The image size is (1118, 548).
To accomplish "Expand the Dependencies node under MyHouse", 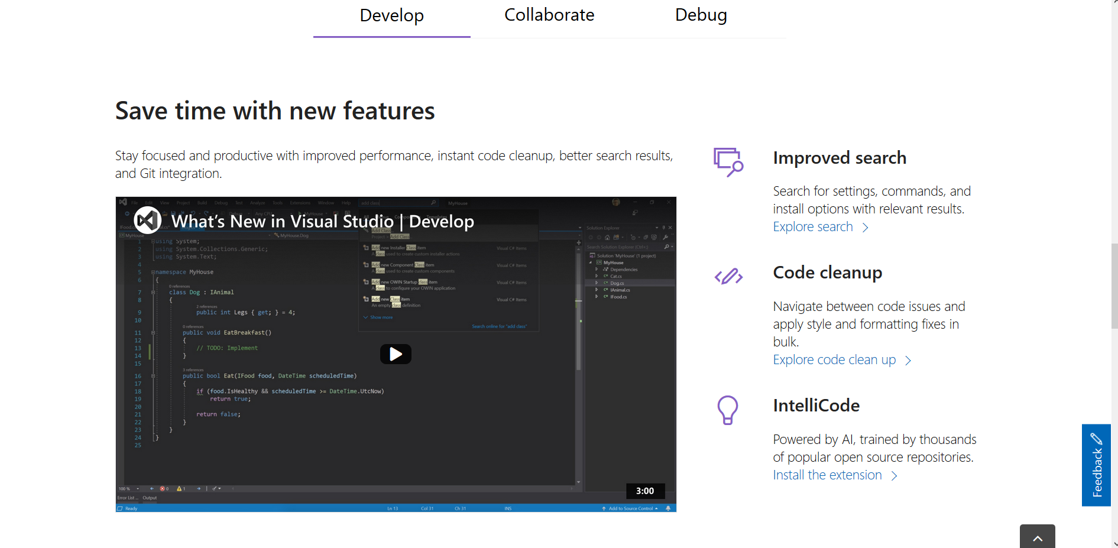I will pos(597,269).
